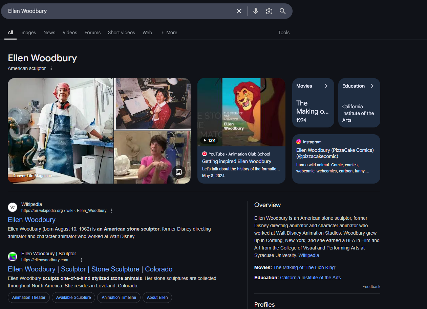427x309 pixels.
Task: Open Ellen Woodbury Sculptor Stone Sculpture Colorado link
Action: pyautogui.click(x=90, y=269)
